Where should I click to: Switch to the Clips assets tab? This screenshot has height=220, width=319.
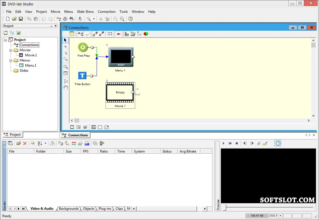click(x=119, y=209)
